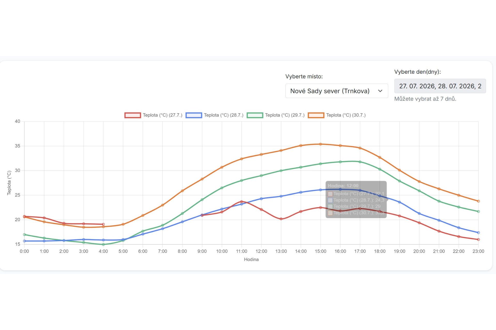Click the 'Hodina' x-axis title

(x=251, y=260)
